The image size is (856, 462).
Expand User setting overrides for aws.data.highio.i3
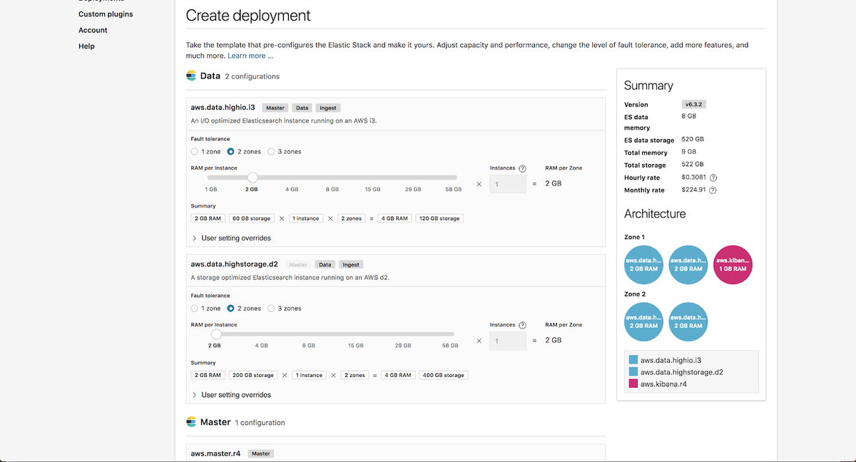(232, 238)
